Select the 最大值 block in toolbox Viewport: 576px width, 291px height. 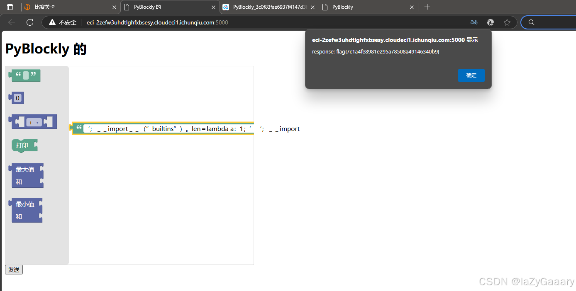[x=26, y=175]
